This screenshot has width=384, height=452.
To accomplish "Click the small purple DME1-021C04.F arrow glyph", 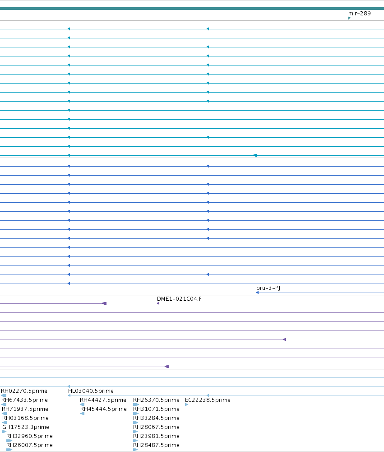I will tap(158, 303).
